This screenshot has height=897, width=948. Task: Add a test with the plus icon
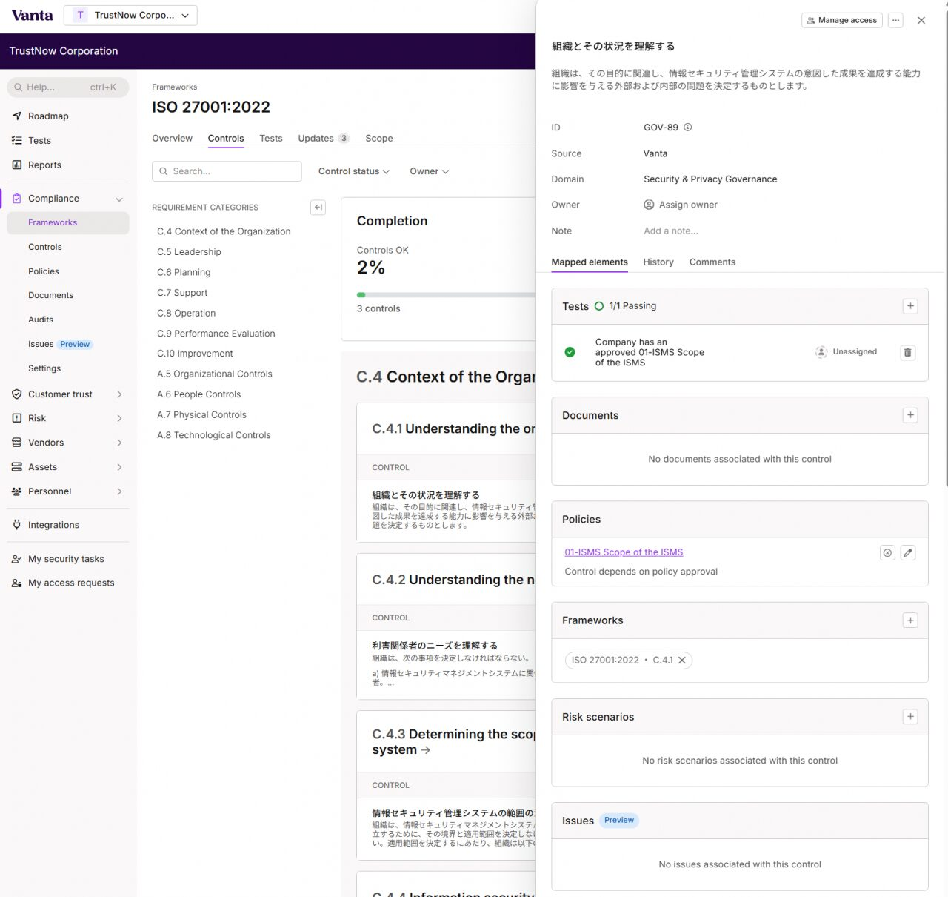tap(911, 306)
